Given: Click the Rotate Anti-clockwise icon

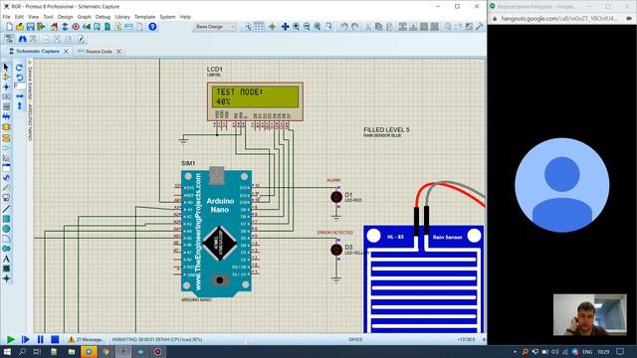Looking at the screenshot, I should (x=20, y=77).
